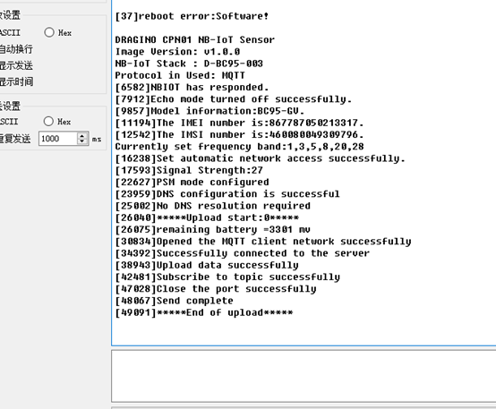Toggle the 显示发送 option label
The width and height of the screenshot is (496, 409).
click(x=16, y=65)
